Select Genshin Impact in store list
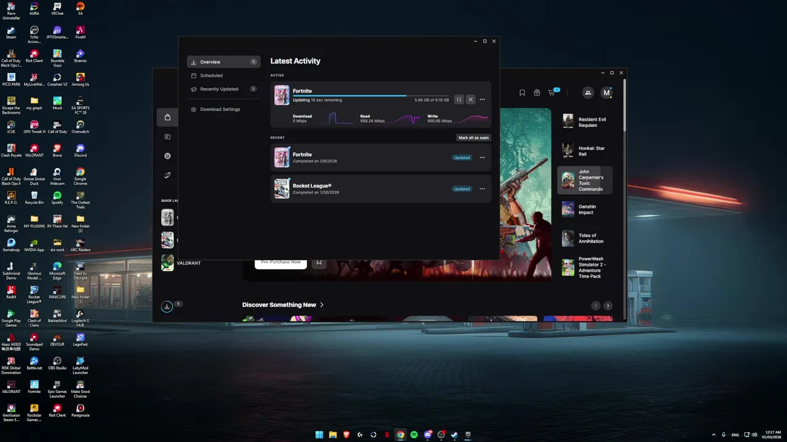Screen dimensions: 787x442 click(585, 209)
